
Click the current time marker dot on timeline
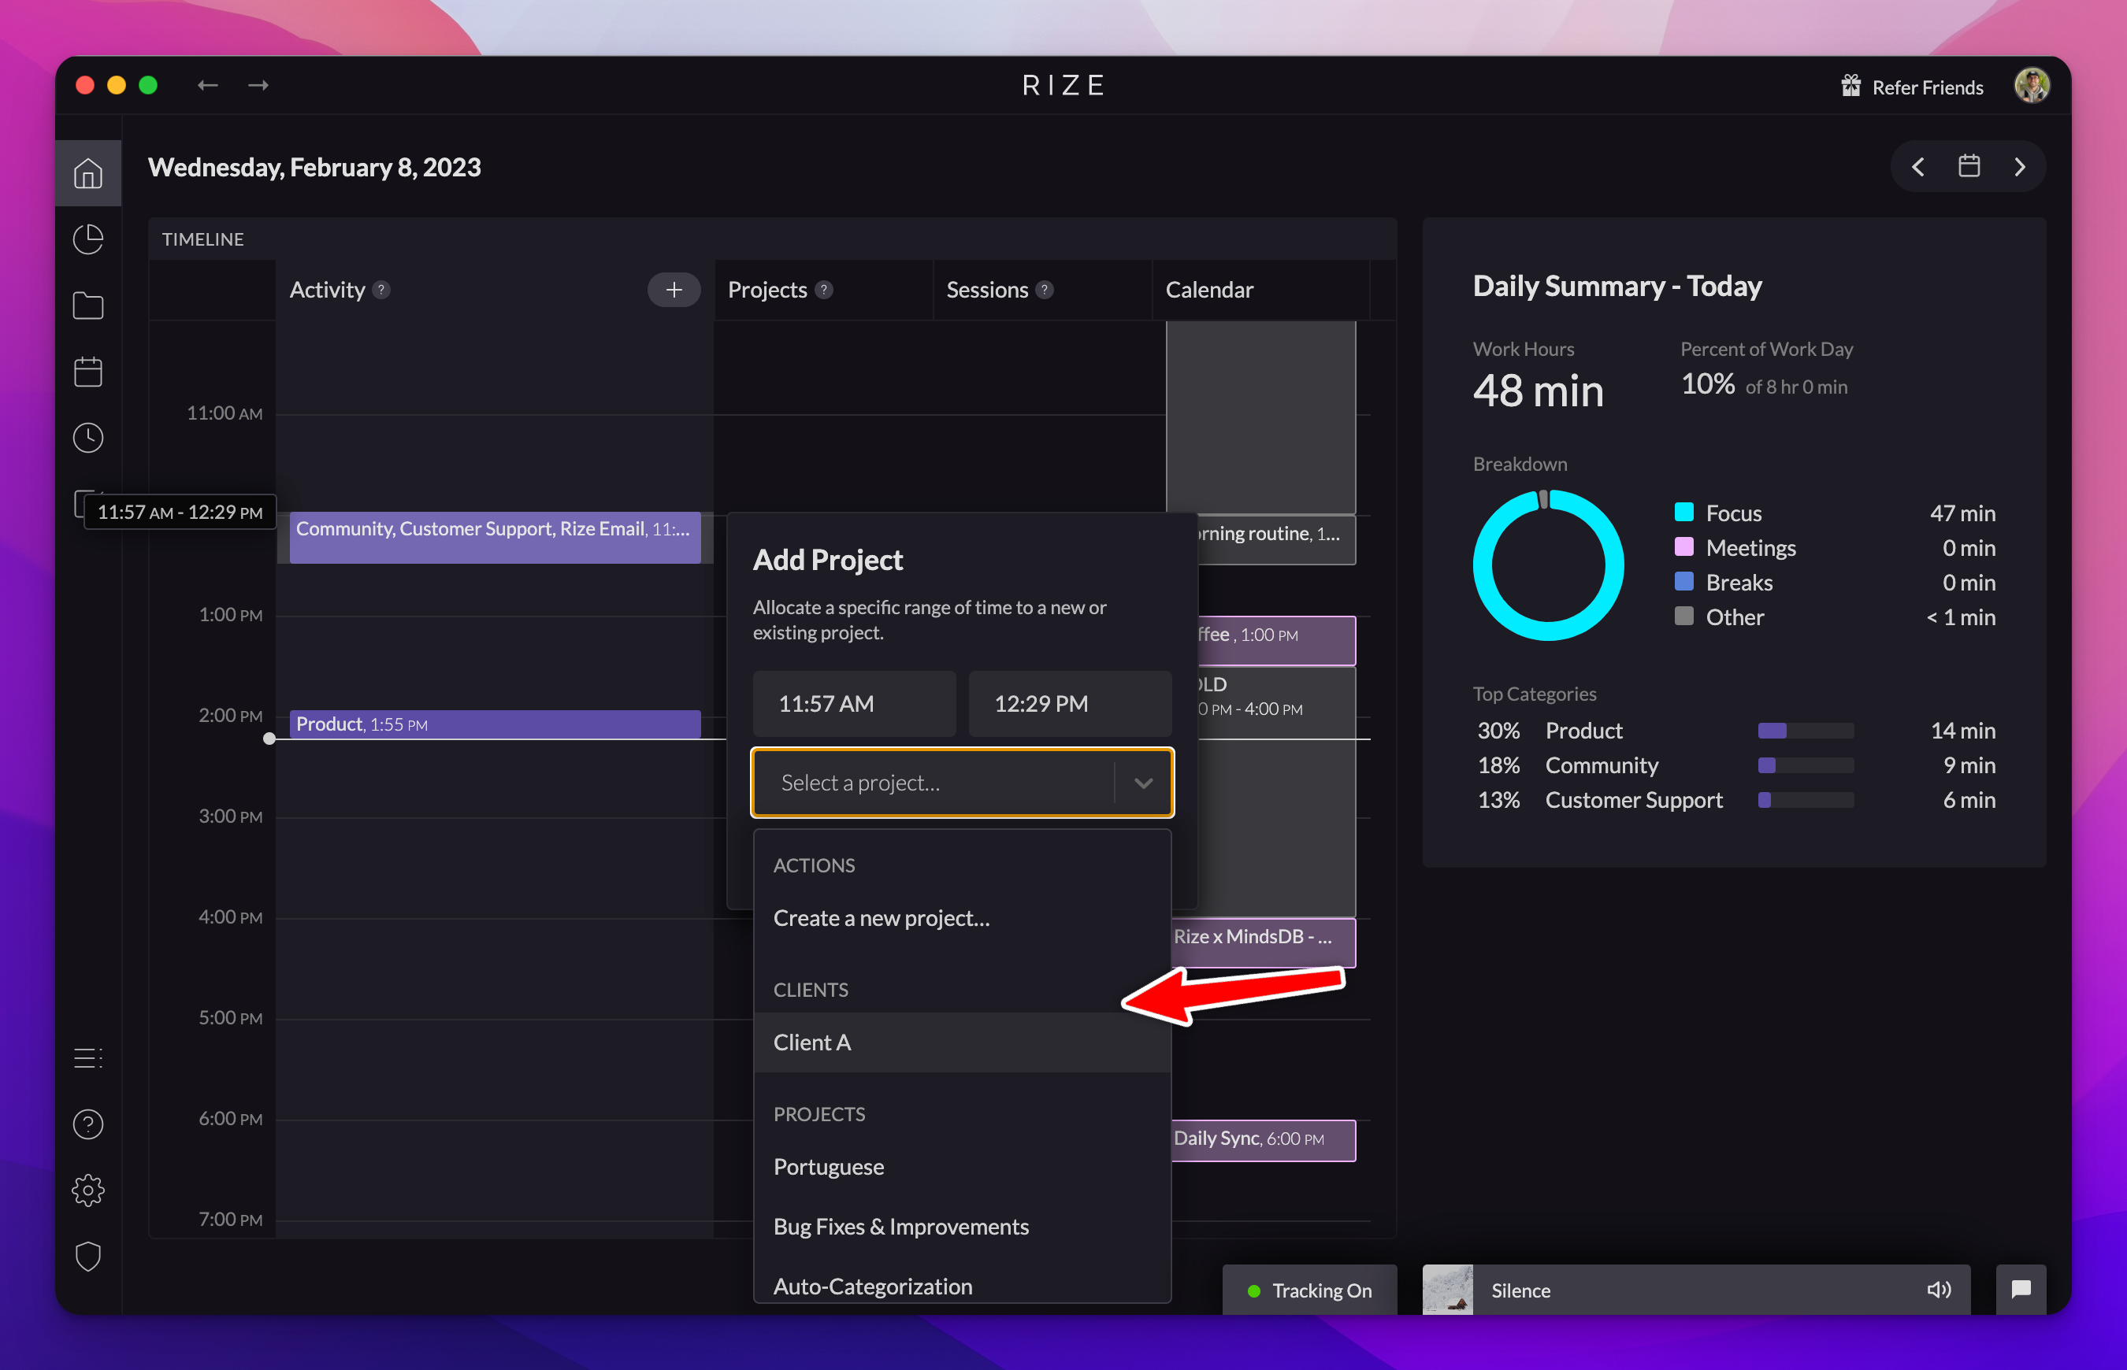pyautogui.click(x=269, y=739)
